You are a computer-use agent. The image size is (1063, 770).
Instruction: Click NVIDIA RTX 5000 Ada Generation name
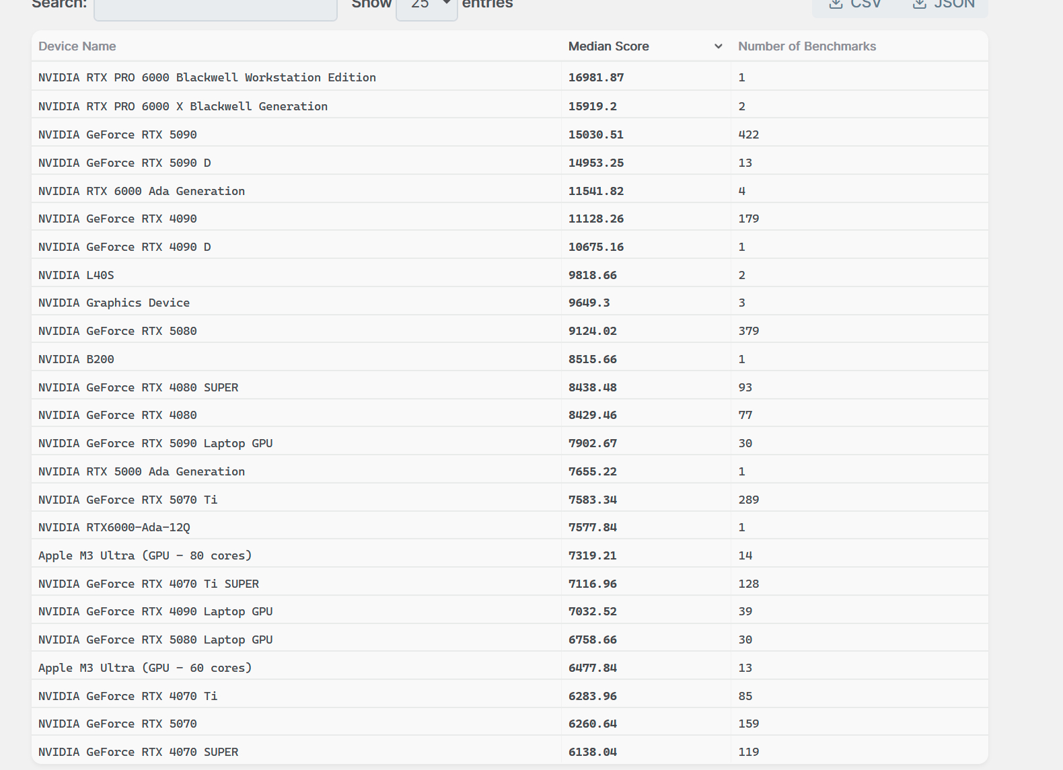[141, 471]
